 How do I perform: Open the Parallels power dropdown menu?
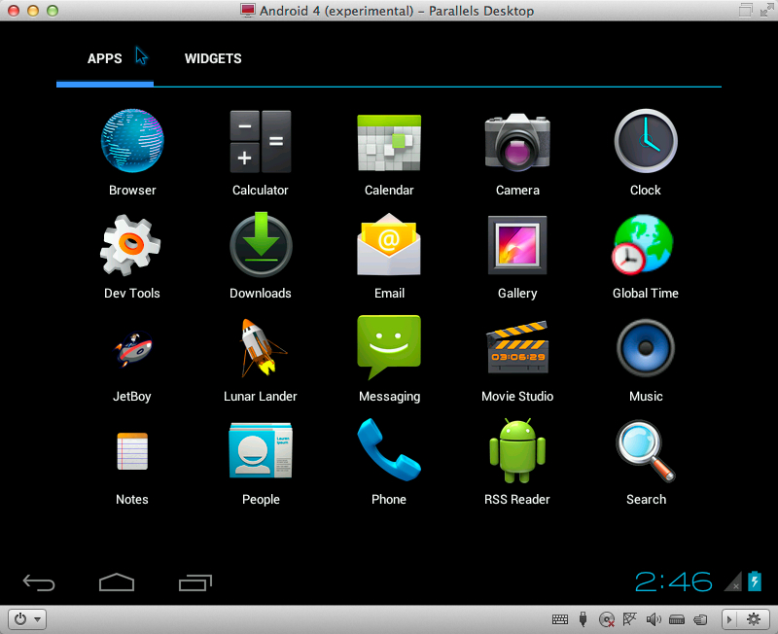pyautogui.click(x=27, y=619)
